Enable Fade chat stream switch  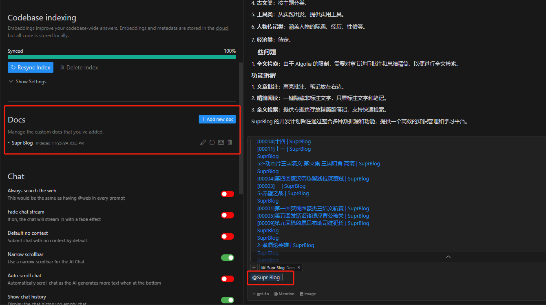coord(228,215)
